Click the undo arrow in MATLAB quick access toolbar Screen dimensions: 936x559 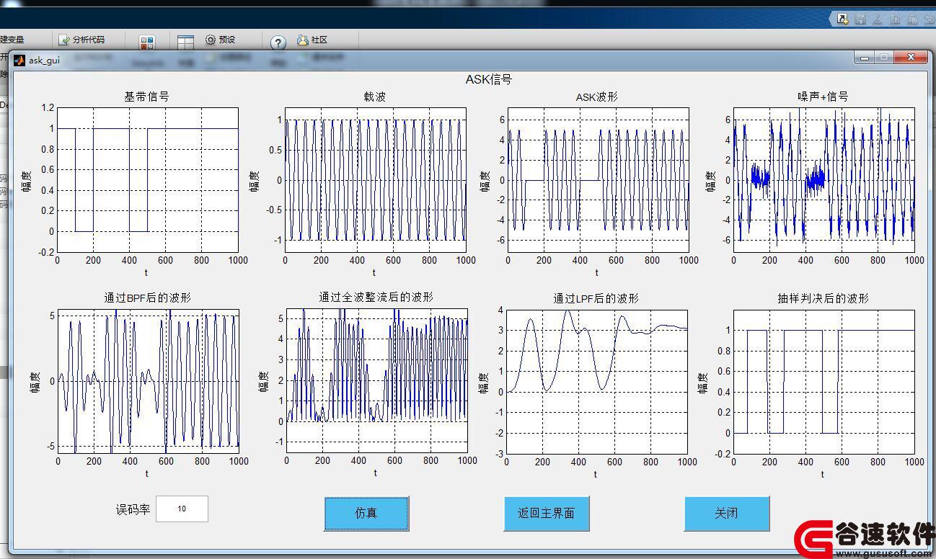tap(929, 19)
